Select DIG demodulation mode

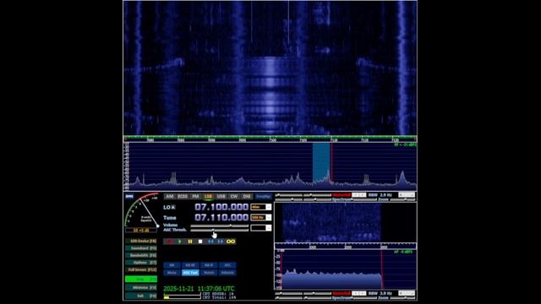pyautogui.click(x=247, y=196)
